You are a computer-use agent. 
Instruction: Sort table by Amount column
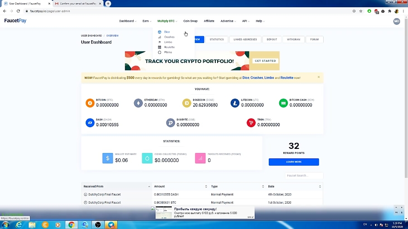[180, 186]
